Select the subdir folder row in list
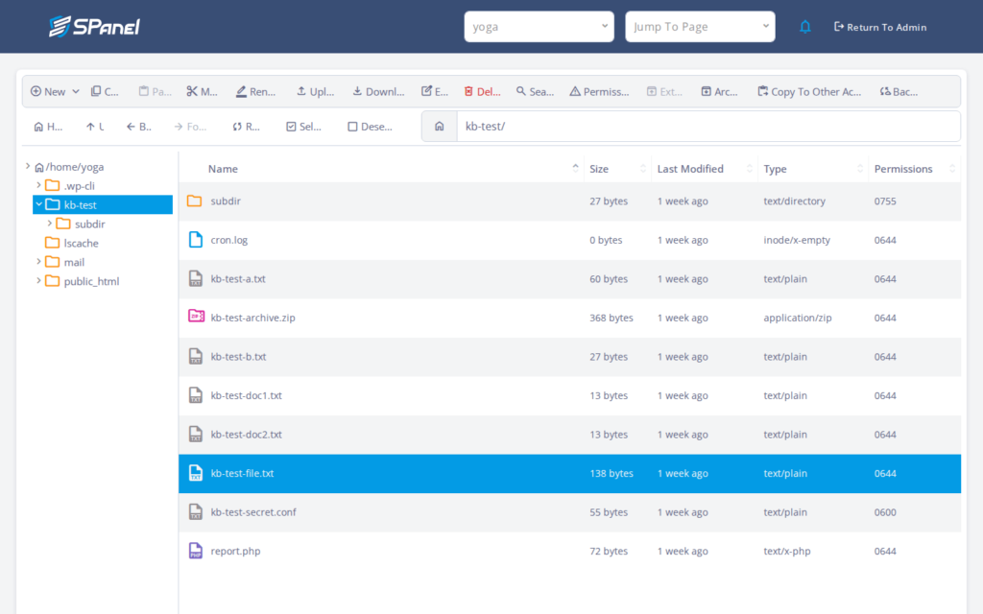This screenshot has height=614, width=983. pyautogui.click(x=570, y=201)
